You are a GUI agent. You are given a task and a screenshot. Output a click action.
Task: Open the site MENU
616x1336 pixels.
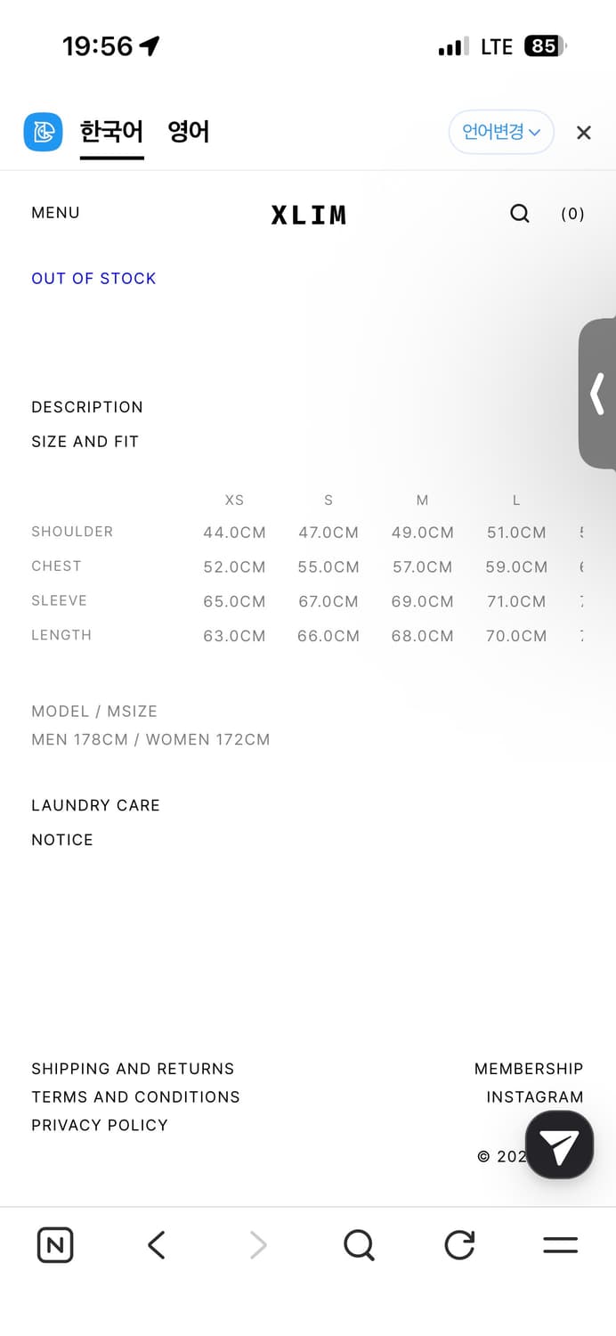coord(55,213)
